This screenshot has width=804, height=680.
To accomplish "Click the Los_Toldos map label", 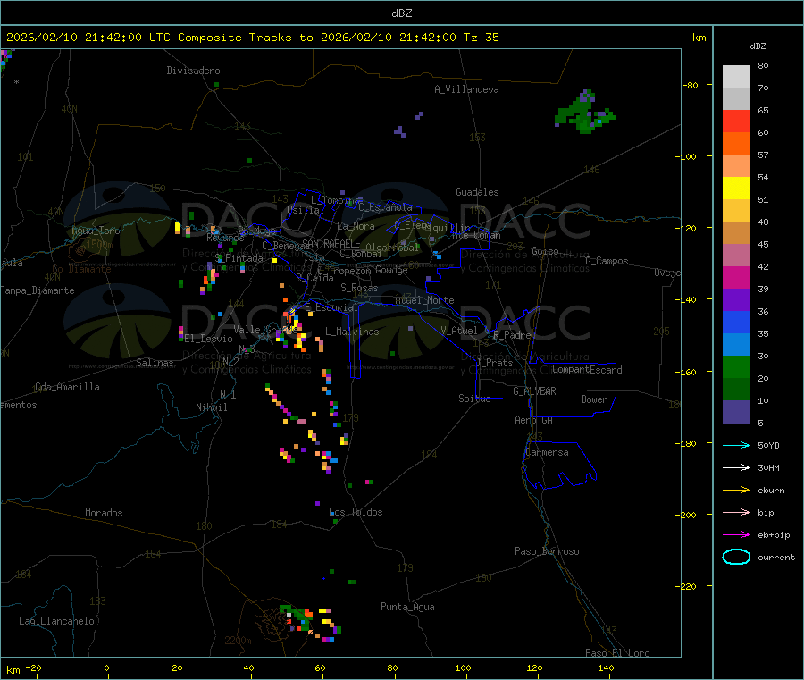I will [356, 512].
